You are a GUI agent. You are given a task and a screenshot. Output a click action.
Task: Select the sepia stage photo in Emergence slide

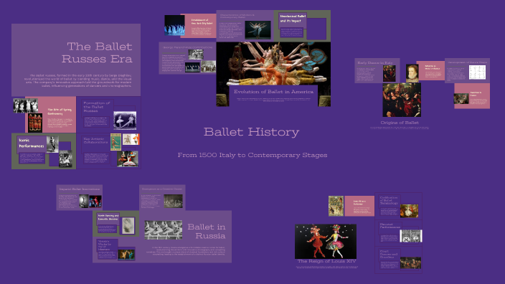(174, 202)
